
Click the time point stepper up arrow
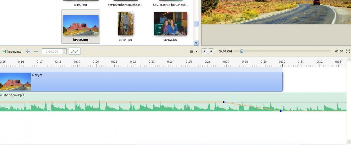64,50
